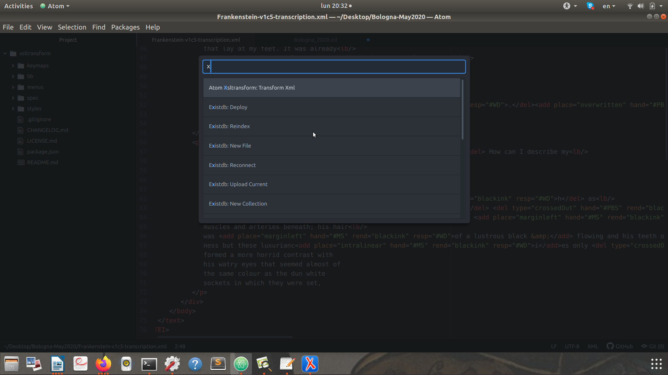Open the Atom application menu in top bar

click(55, 6)
